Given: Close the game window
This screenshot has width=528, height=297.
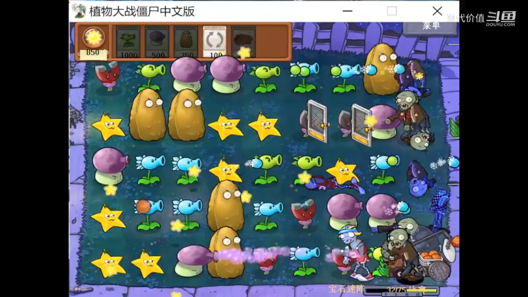Looking at the screenshot, I should click(x=437, y=11).
